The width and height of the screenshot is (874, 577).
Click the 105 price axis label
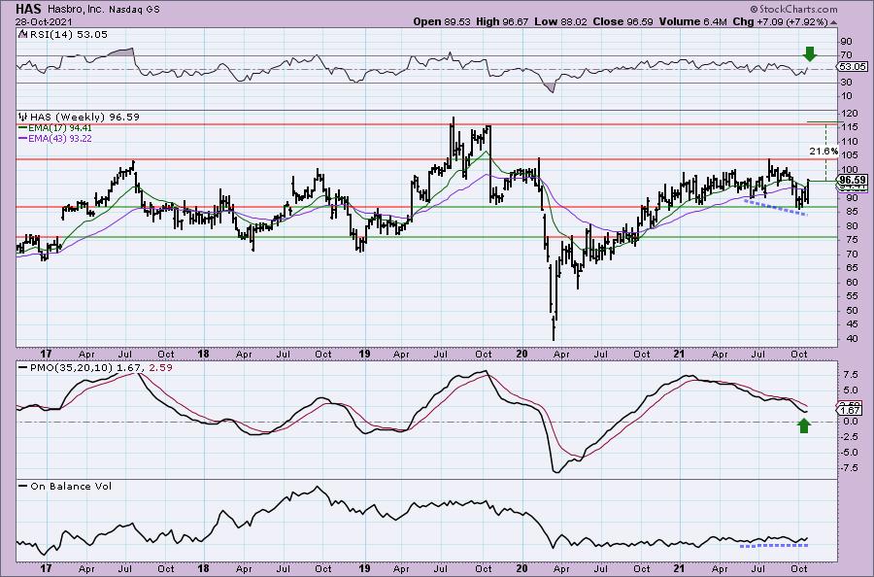[850, 155]
